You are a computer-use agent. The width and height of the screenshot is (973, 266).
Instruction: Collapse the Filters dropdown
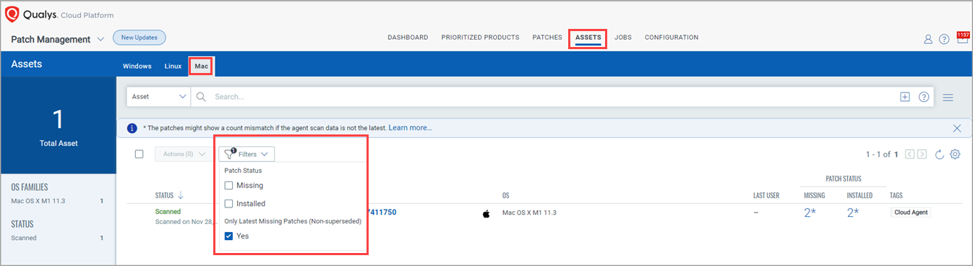pos(247,154)
